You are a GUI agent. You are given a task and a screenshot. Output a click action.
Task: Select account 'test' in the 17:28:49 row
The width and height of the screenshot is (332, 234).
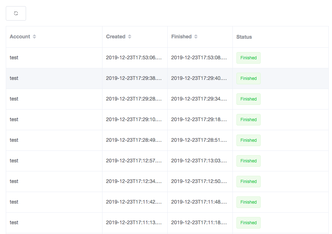click(x=14, y=140)
